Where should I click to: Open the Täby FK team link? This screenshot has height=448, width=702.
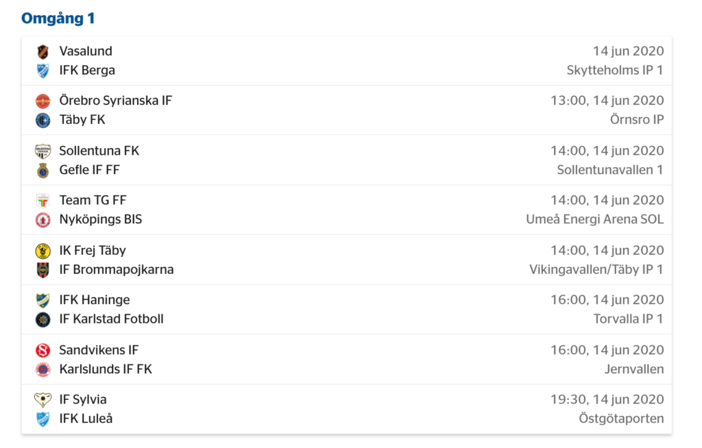(x=82, y=120)
